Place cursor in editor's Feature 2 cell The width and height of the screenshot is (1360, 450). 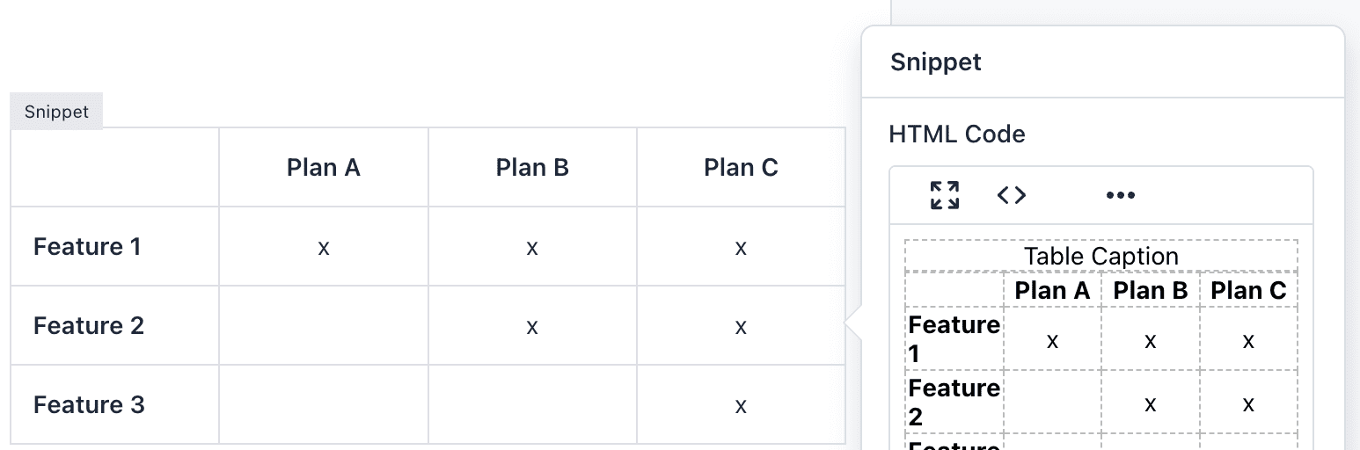[954, 402]
